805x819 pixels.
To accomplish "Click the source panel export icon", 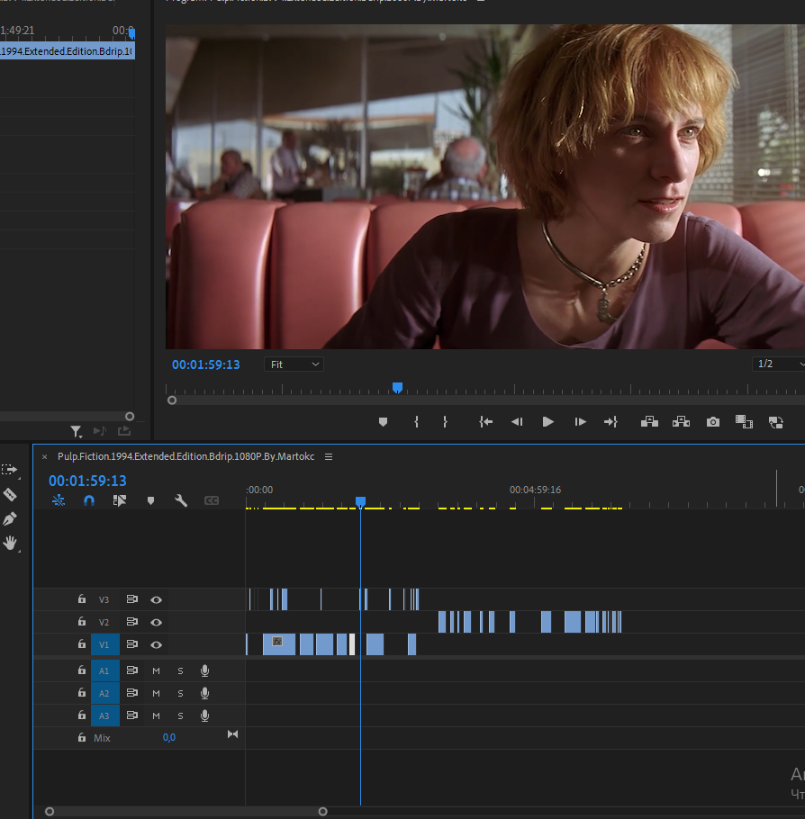I will [124, 430].
